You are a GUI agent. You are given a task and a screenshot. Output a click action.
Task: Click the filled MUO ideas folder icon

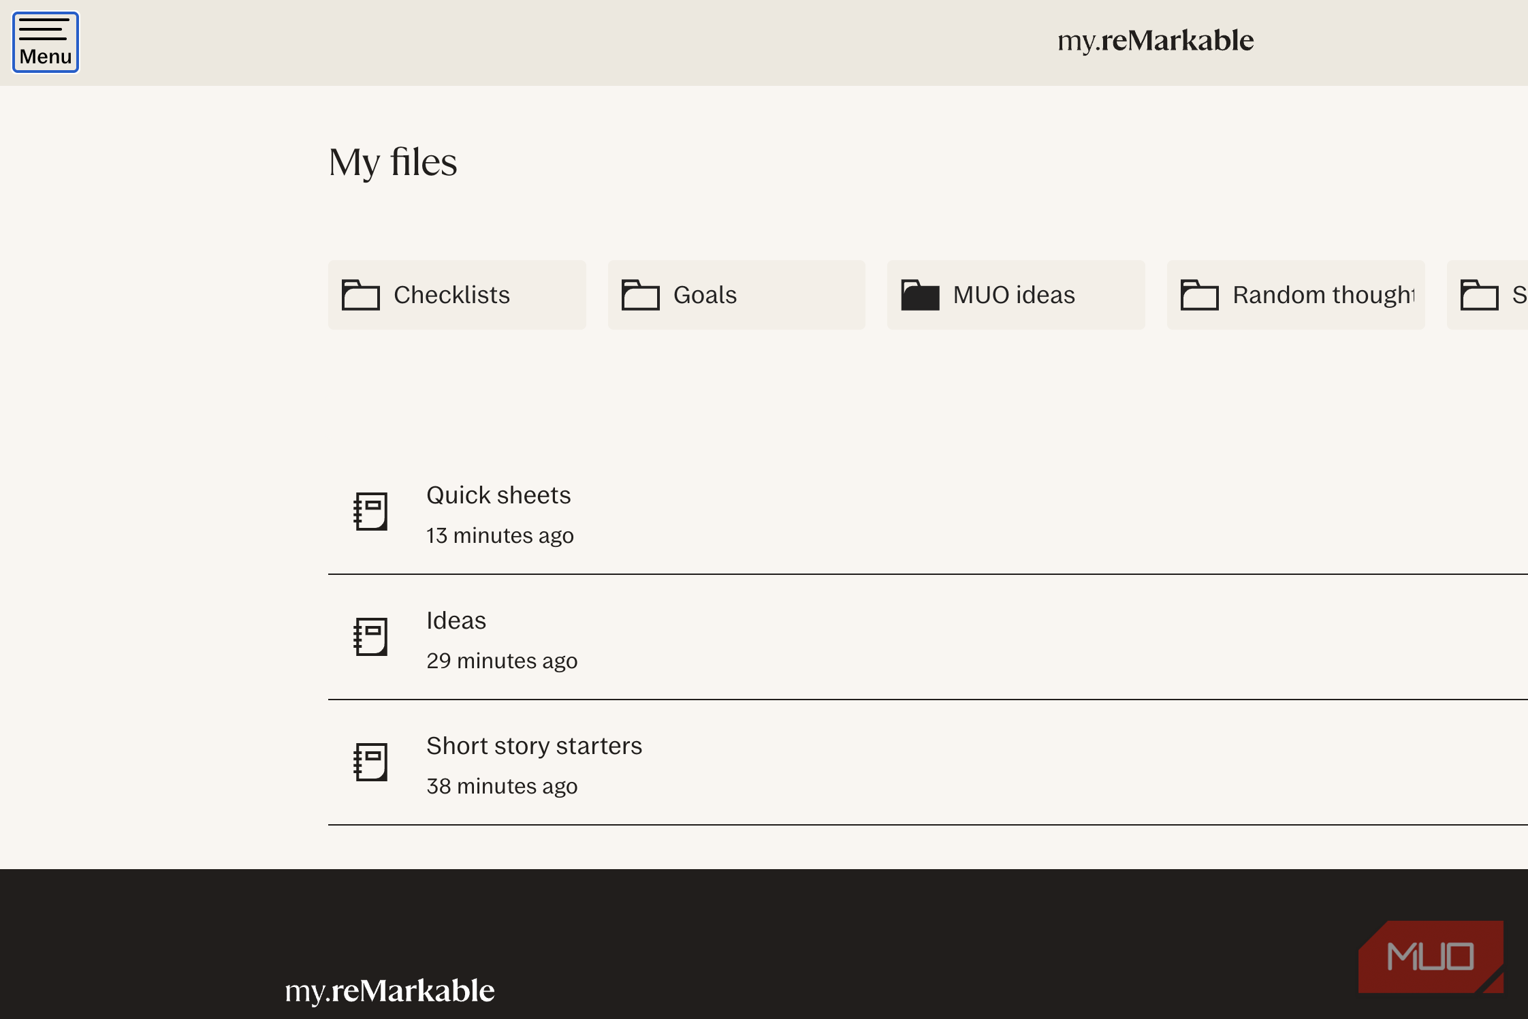pyautogui.click(x=920, y=295)
